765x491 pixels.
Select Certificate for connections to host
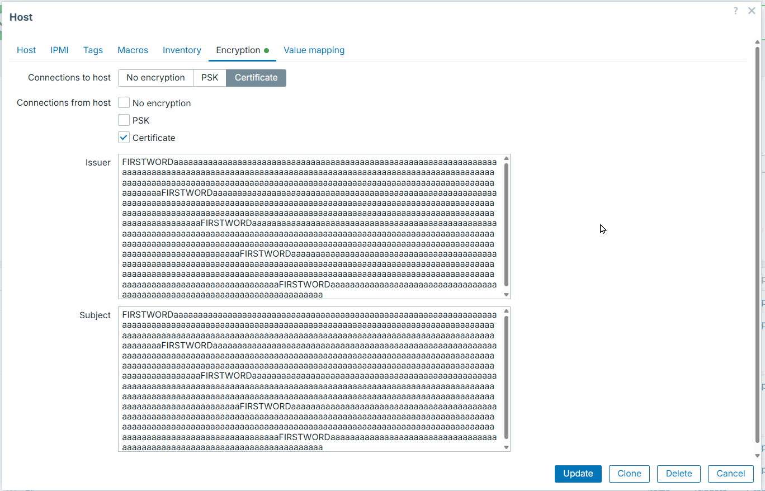coord(256,78)
